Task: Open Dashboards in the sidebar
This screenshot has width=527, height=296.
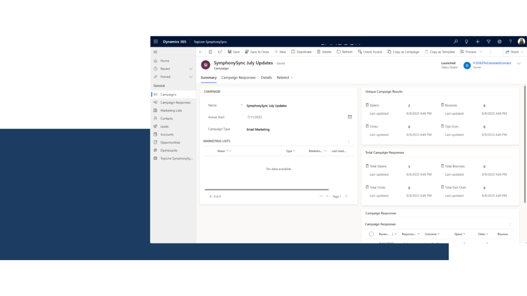Action: click(x=173, y=151)
